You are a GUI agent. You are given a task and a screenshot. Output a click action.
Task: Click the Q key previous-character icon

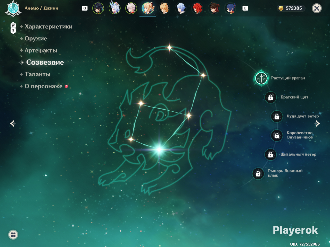pyautogui.click(x=85, y=8)
